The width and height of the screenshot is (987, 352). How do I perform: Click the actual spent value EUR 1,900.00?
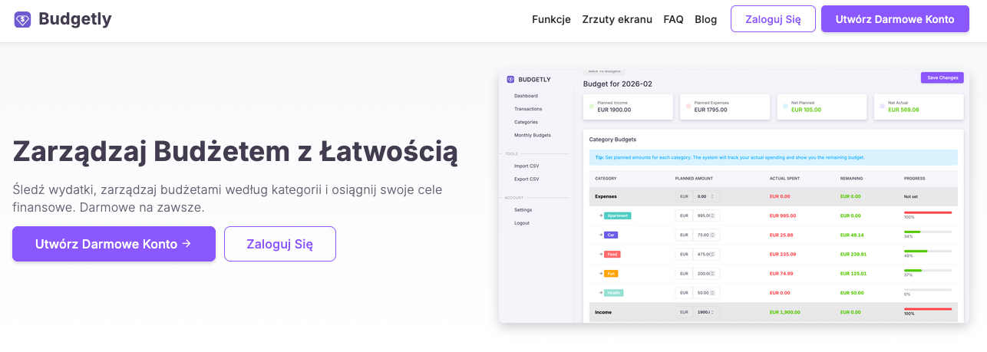point(784,312)
